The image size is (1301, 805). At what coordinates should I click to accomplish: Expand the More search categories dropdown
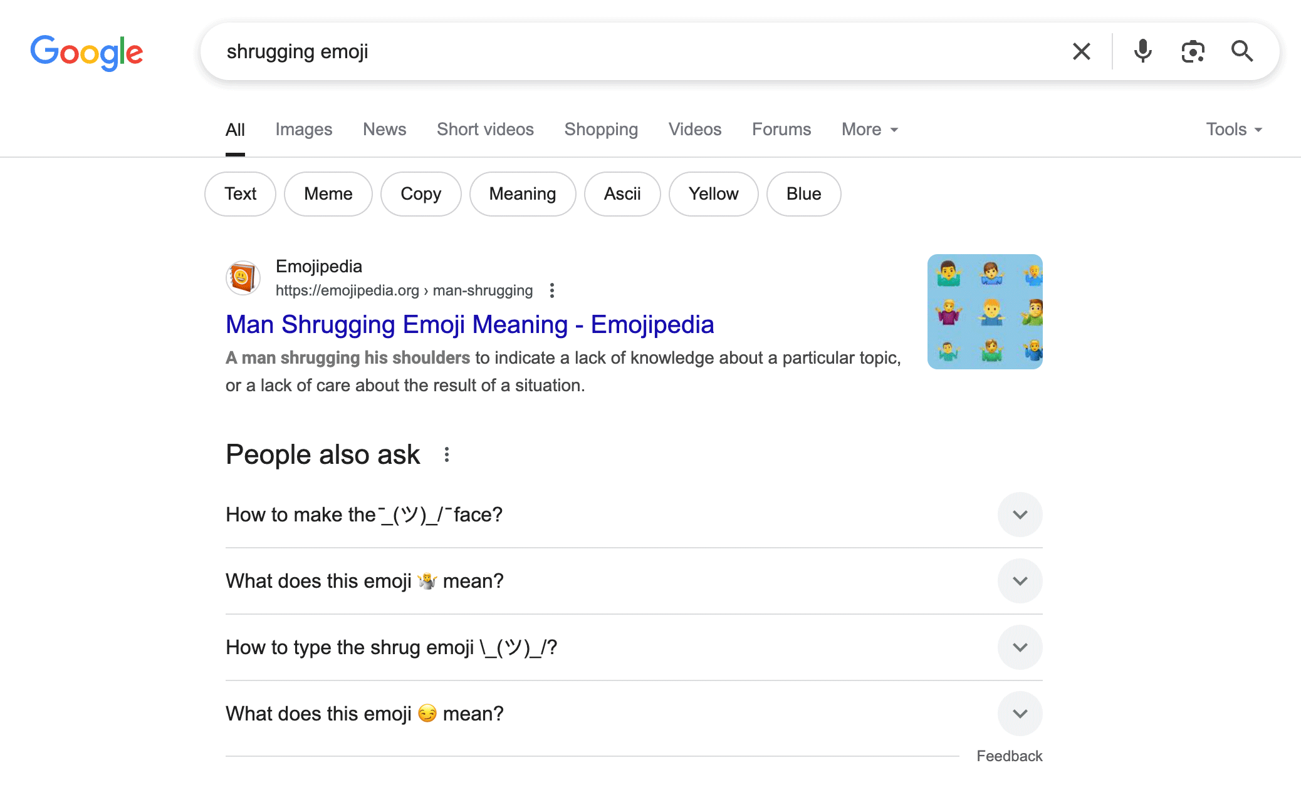869,129
